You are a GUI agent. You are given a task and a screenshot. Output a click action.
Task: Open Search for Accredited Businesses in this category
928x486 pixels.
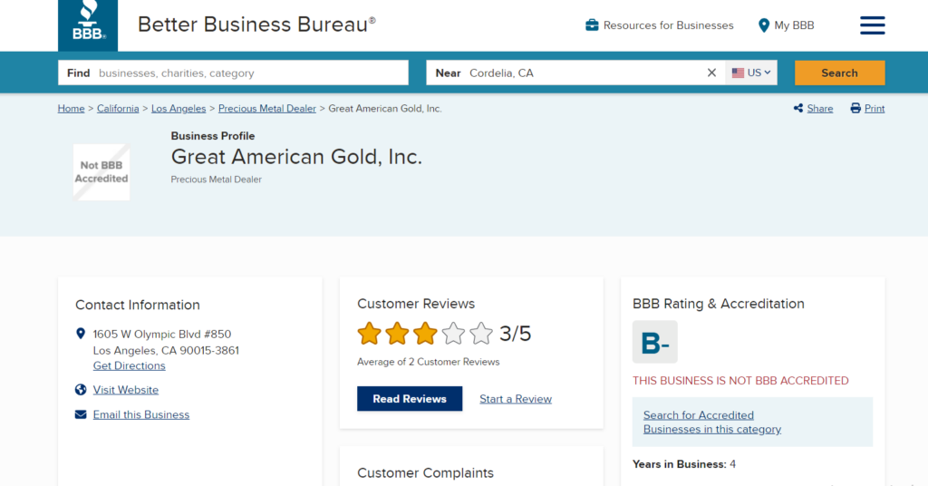[x=712, y=422]
